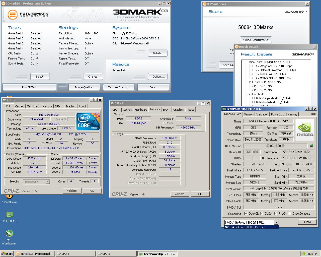Screen dimensions: 321x257
Task: Toggle the DirectCompute checkbox in GPU-Z
Action: (289, 214)
